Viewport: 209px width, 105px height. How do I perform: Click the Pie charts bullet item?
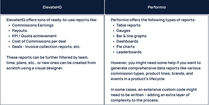pyautogui.click(x=125, y=47)
